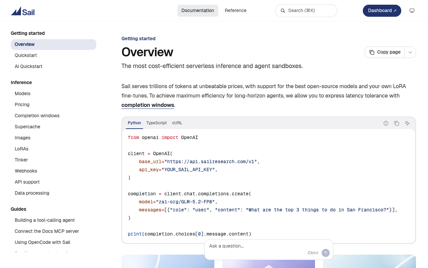
Task: Switch to the cURL code tab
Action: tap(177, 123)
